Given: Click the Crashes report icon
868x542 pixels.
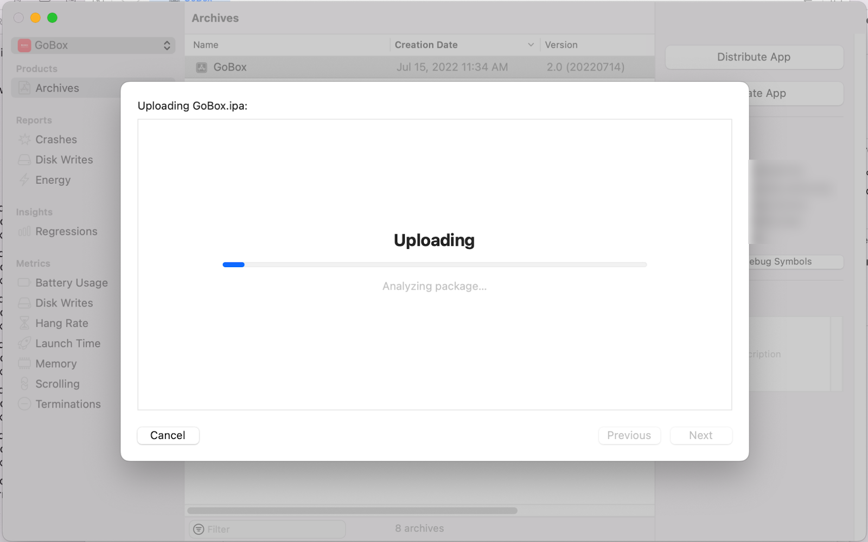Looking at the screenshot, I should [x=24, y=139].
